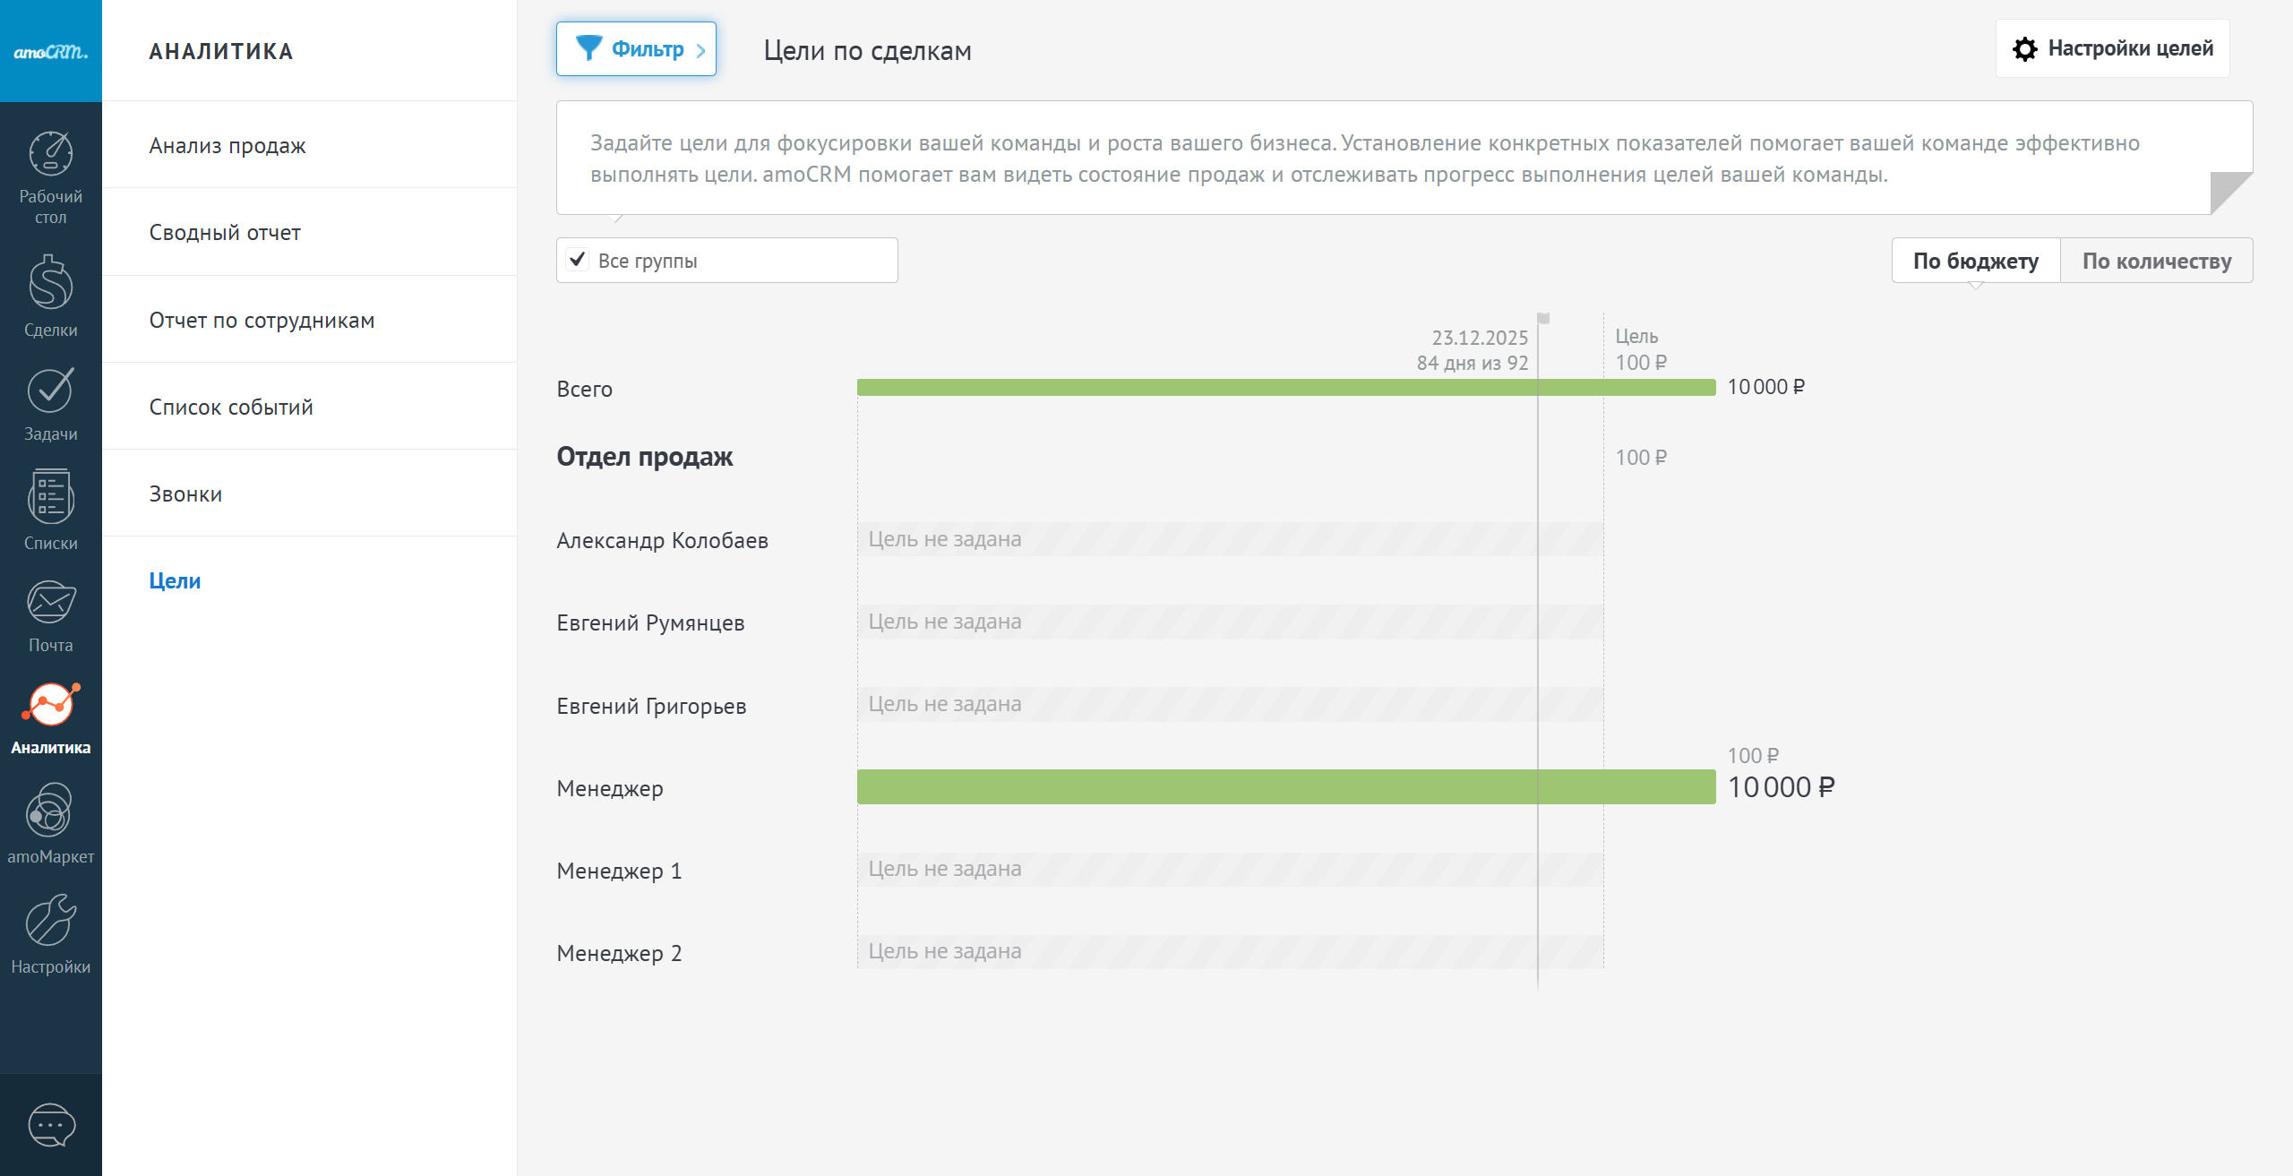Switch view to По количеству
Image resolution: width=2293 pixels, height=1176 pixels.
(2156, 261)
